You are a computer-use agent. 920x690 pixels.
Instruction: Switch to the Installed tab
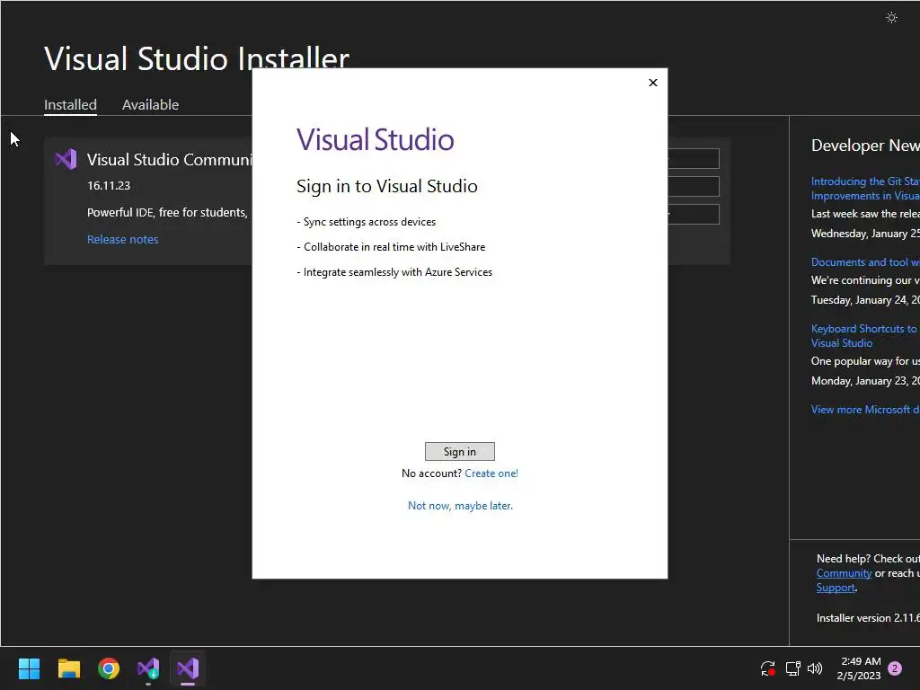(70, 104)
